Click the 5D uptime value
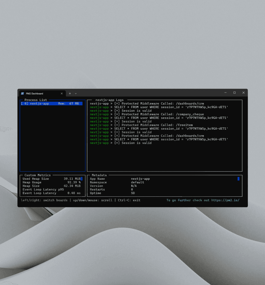 tap(133, 193)
